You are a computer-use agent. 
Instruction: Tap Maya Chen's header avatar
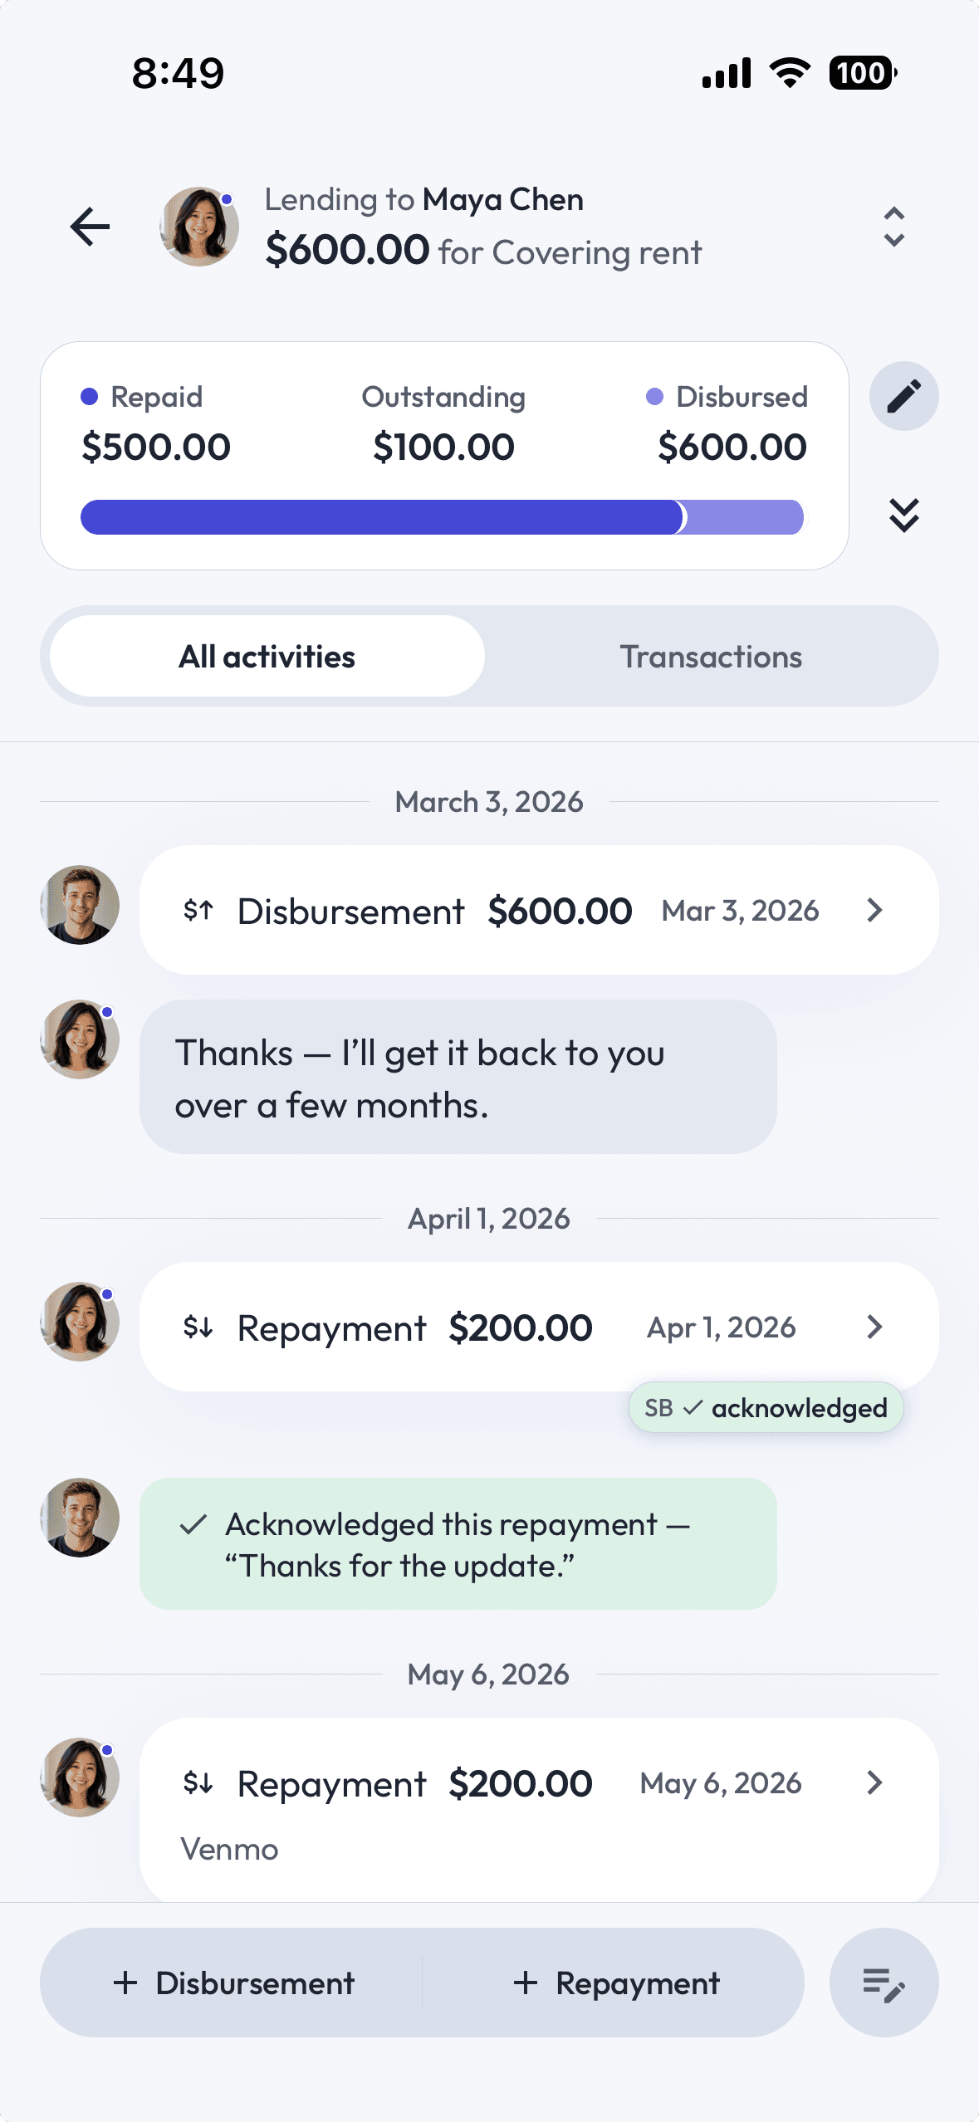[199, 226]
